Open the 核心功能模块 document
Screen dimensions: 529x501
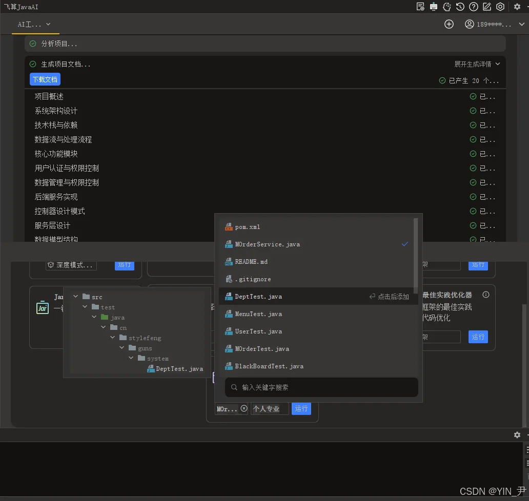56,154
